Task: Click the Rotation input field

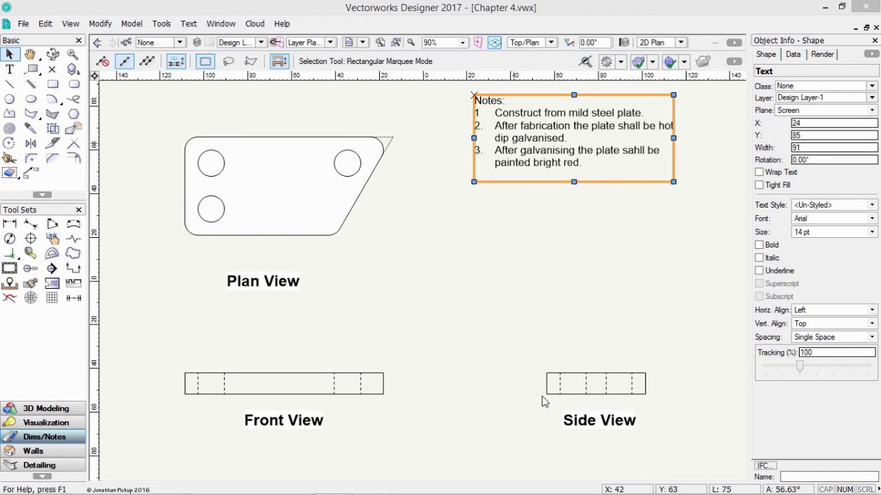Action: pyautogui.click(x=833, y=159)
